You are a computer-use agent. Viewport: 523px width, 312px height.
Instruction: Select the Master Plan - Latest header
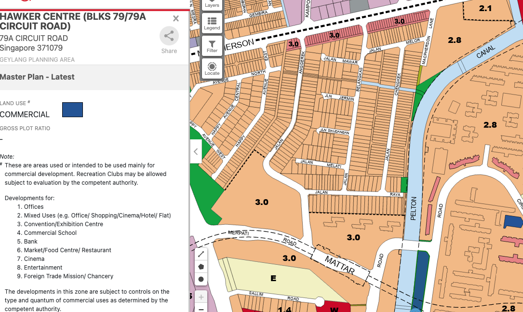(38, 77)
